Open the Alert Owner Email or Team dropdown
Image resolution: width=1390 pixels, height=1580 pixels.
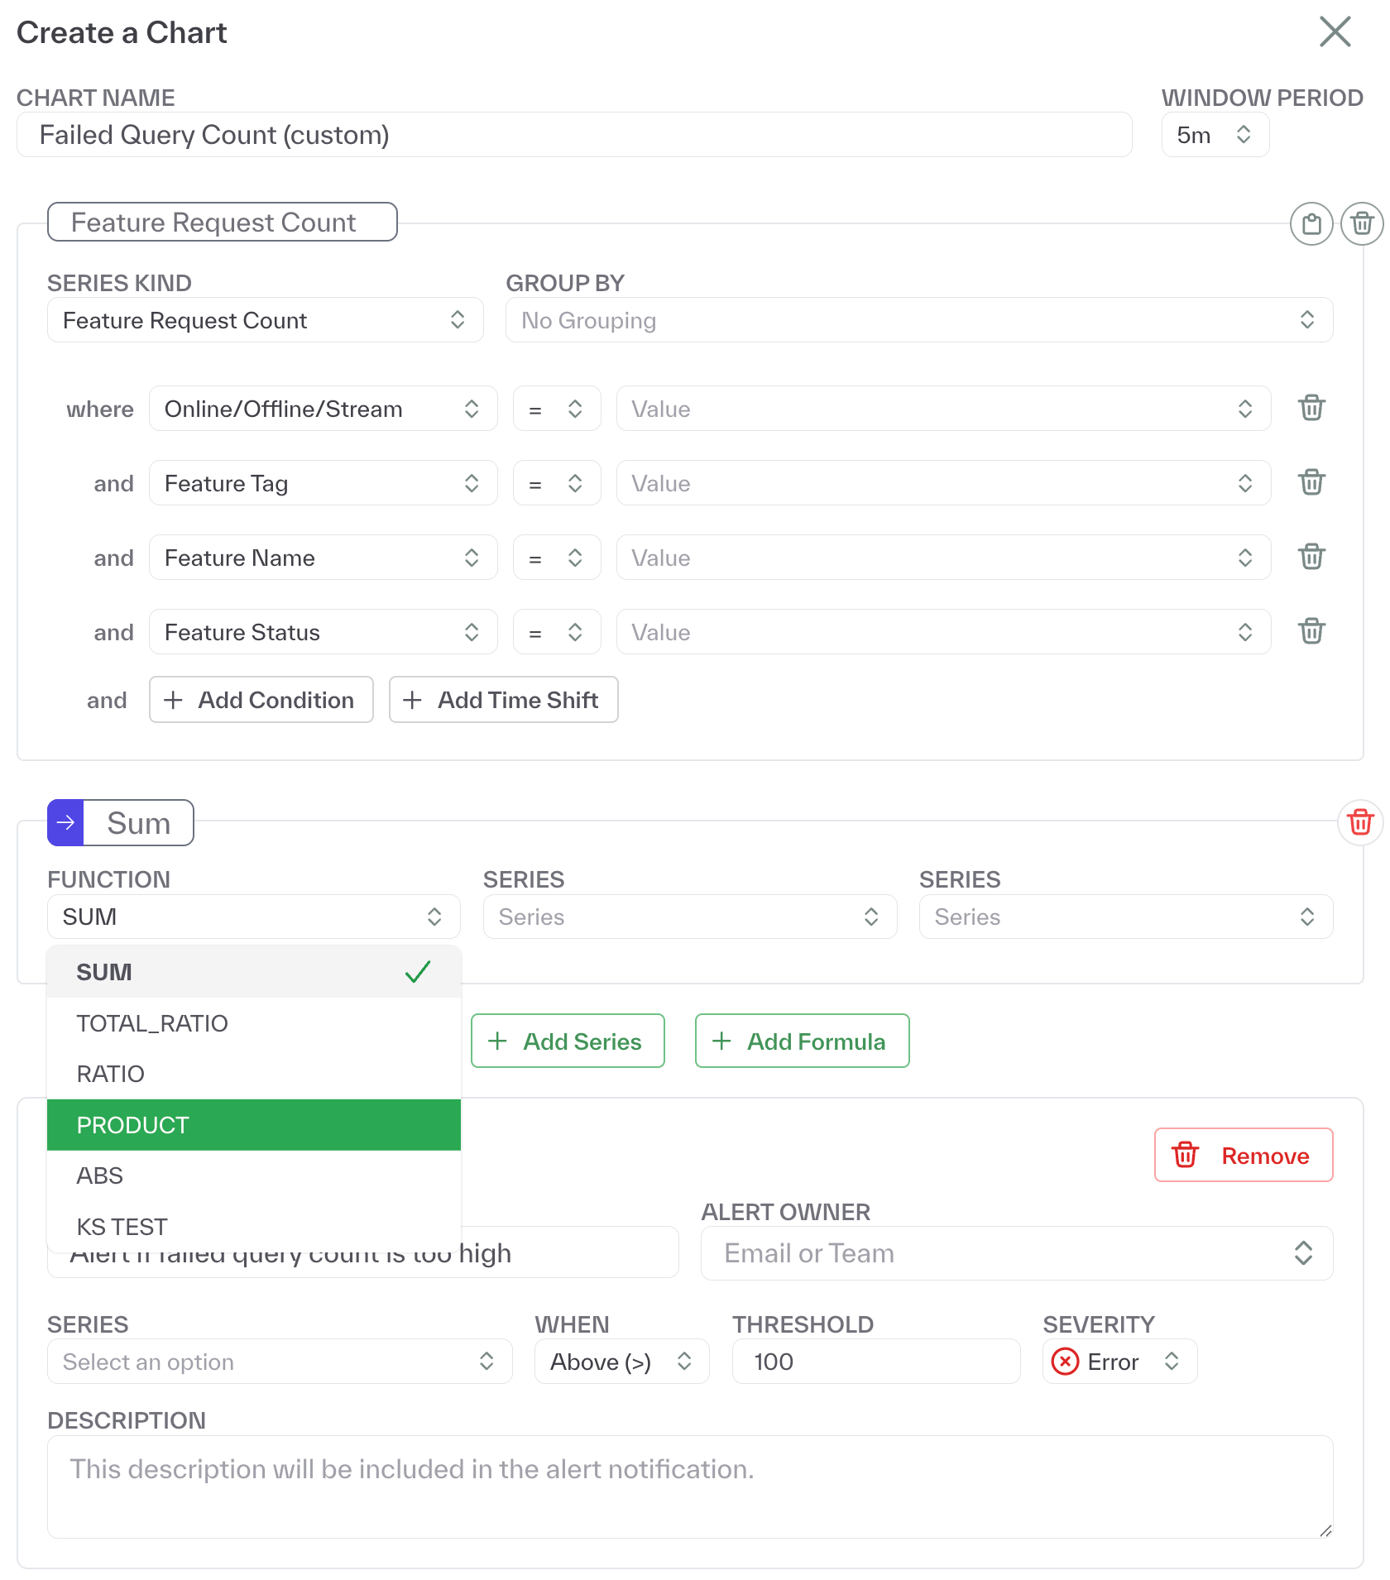(x=1016, y=1253)
